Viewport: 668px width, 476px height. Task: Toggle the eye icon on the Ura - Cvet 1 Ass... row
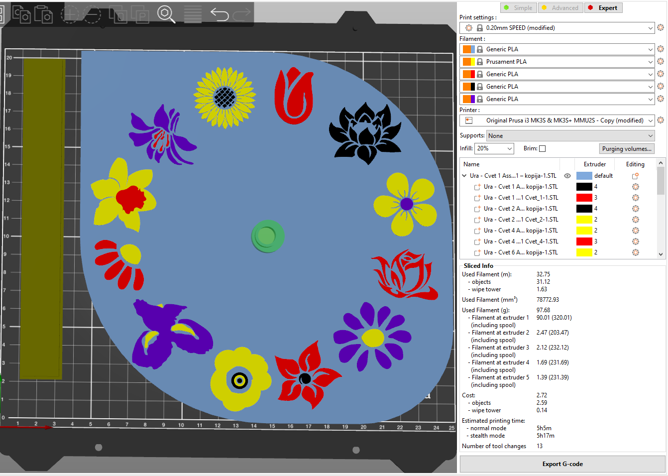point(567,176)
